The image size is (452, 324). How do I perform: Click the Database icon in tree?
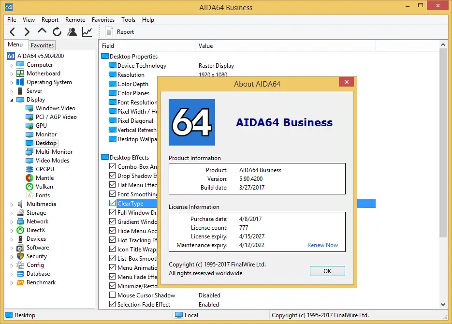tap(20, 274)
